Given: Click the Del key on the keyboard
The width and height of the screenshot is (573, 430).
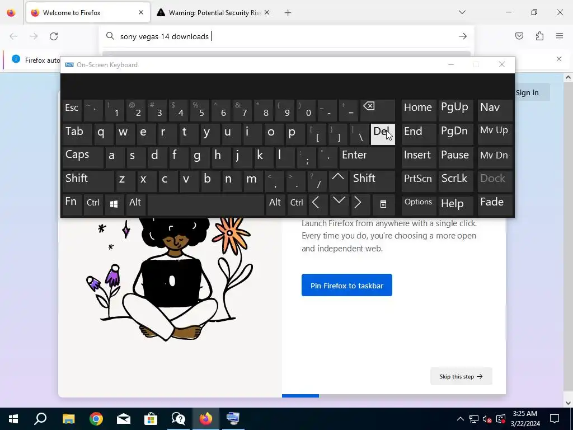Looking at the screenshot, I should pos(383,134).
